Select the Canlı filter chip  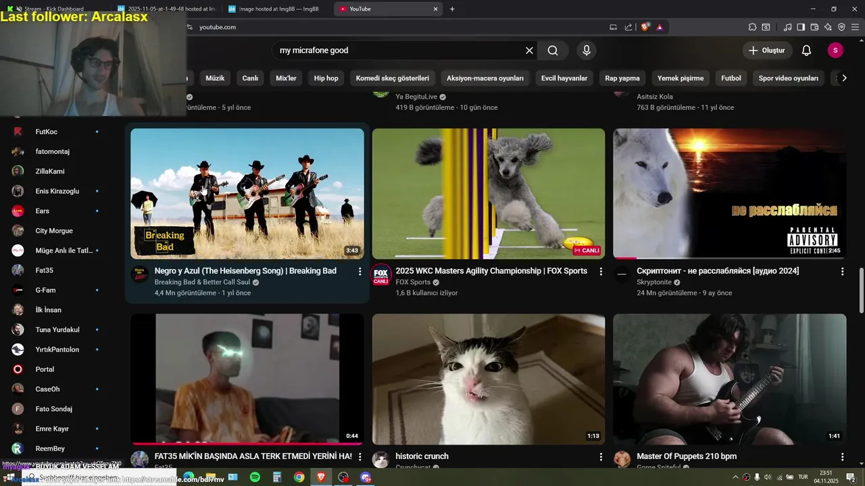pyautogui.click(x=250, y=78)
